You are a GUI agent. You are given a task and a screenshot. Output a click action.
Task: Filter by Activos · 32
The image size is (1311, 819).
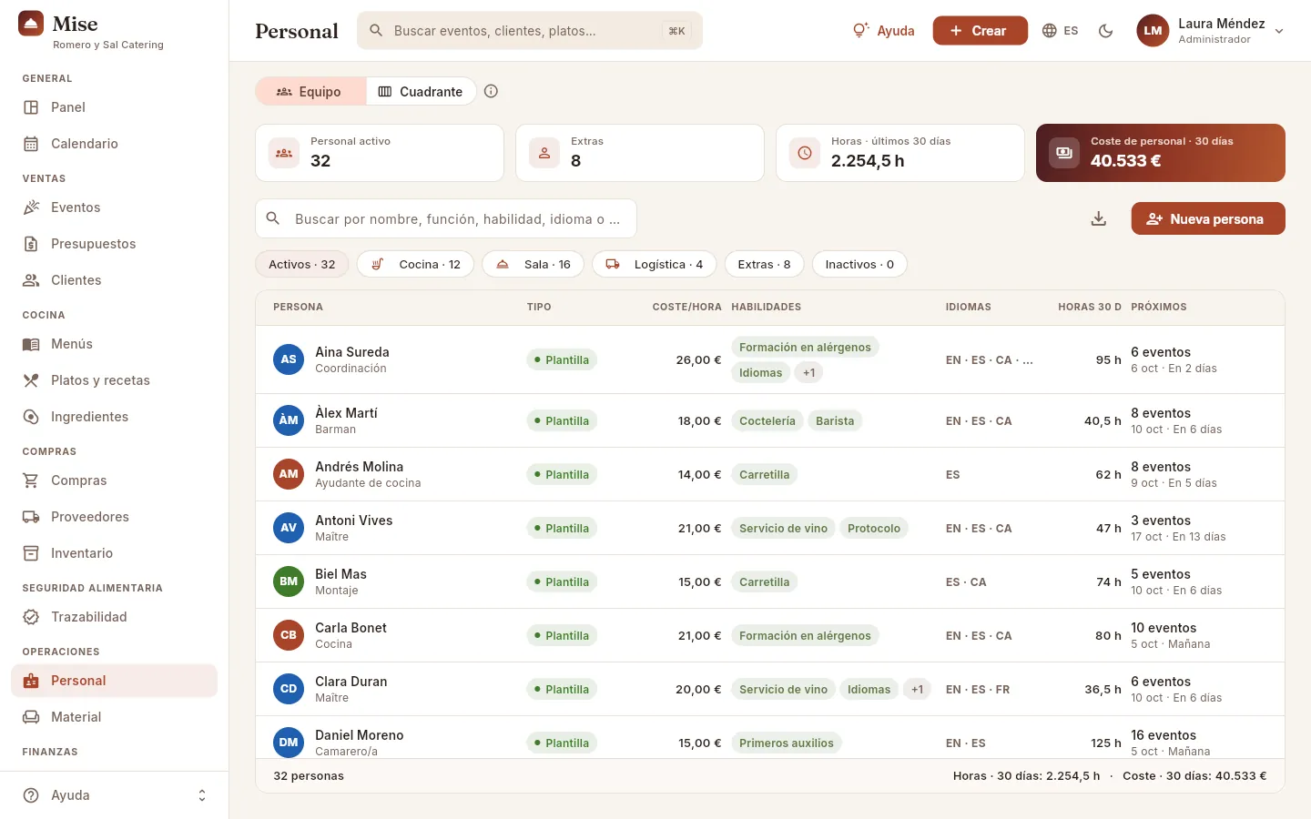(x=302, y=264)
